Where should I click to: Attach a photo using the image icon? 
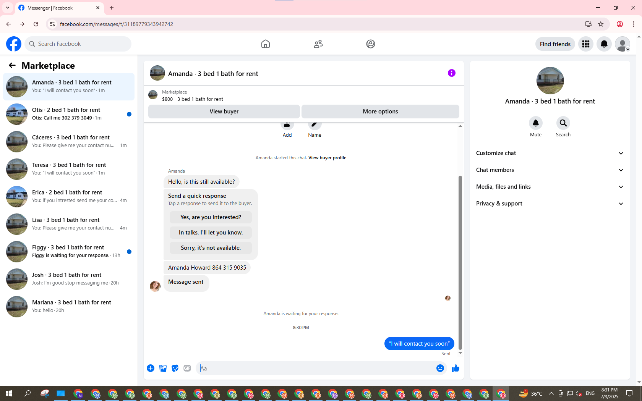point(163,368)
